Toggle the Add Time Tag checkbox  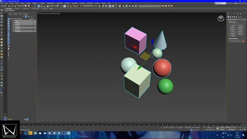click(x=191, y=130)
